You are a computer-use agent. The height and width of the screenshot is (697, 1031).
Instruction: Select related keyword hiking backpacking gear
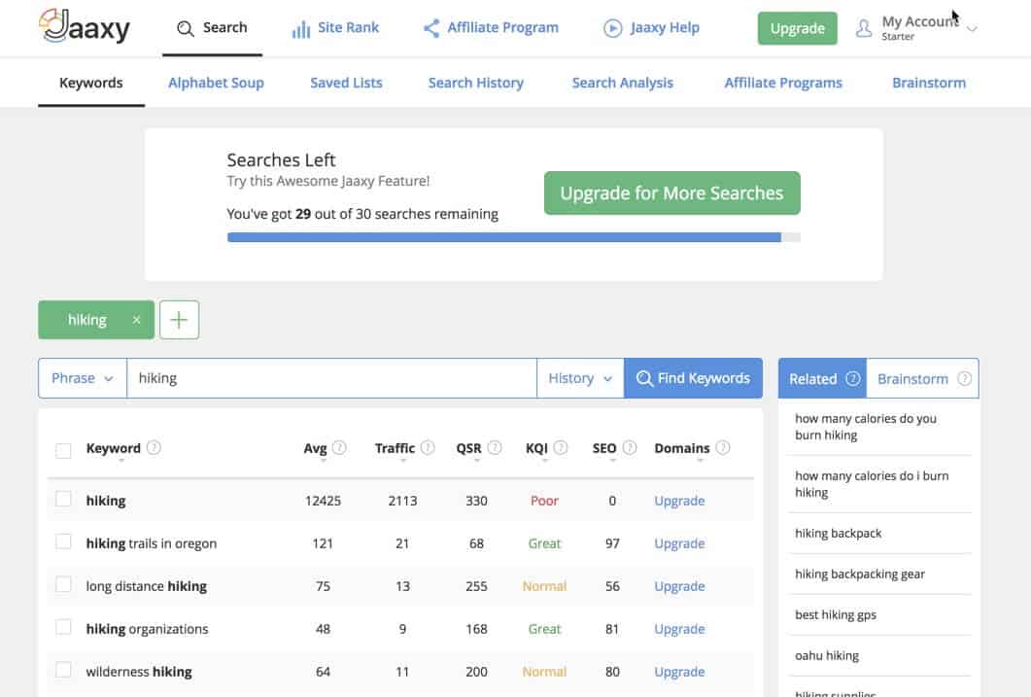860,575
